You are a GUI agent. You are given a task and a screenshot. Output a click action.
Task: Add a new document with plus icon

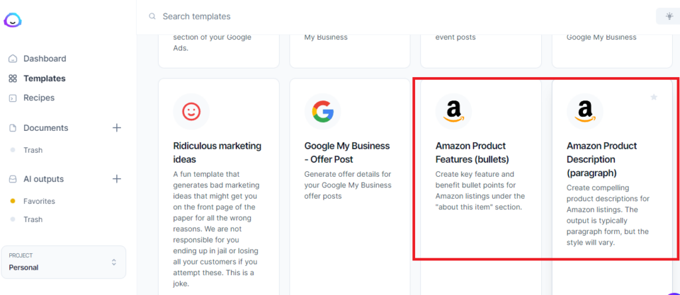pyautogui.click(x=117, y=128)
